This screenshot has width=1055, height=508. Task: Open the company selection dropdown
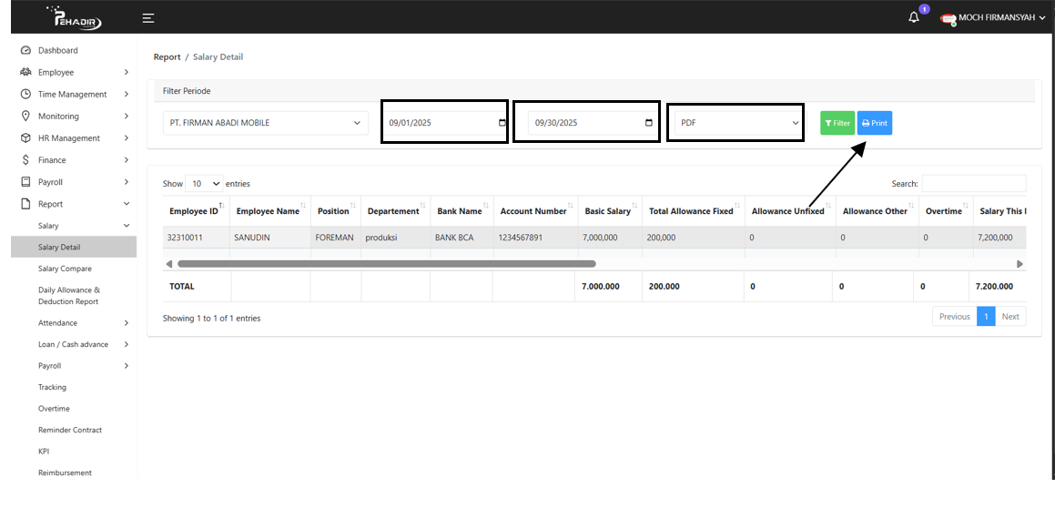266,123
